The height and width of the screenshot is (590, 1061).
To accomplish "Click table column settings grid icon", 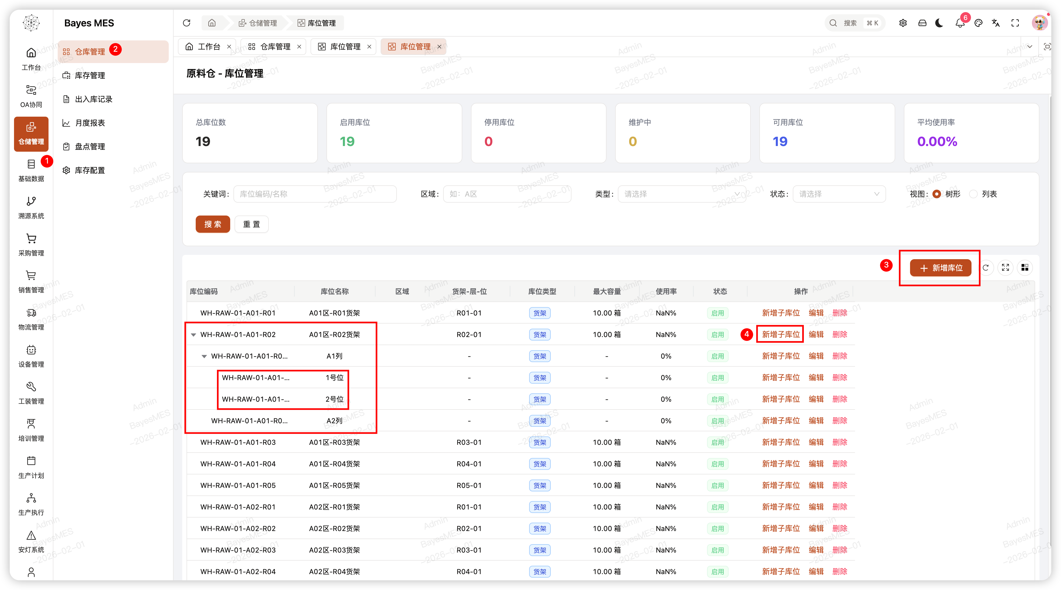I will pos(1025,268).
